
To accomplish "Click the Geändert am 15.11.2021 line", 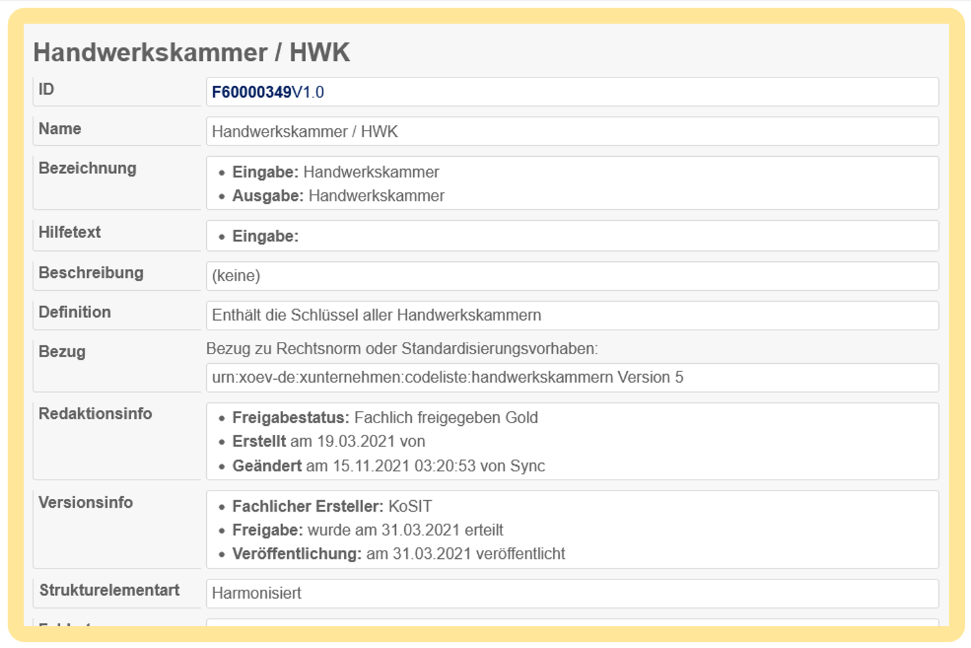I will [389, 466].
